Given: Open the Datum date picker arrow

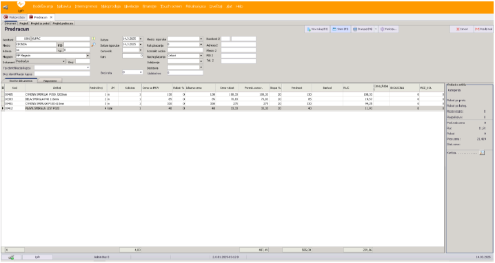Looking at the screenshot, I should tap(141, 39).
